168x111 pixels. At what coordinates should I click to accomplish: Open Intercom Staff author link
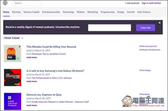coord(82,102)
